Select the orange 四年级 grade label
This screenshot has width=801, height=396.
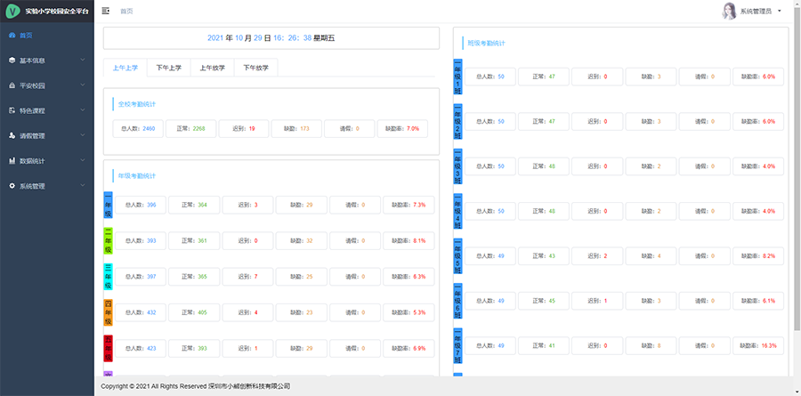click(108, 312)
